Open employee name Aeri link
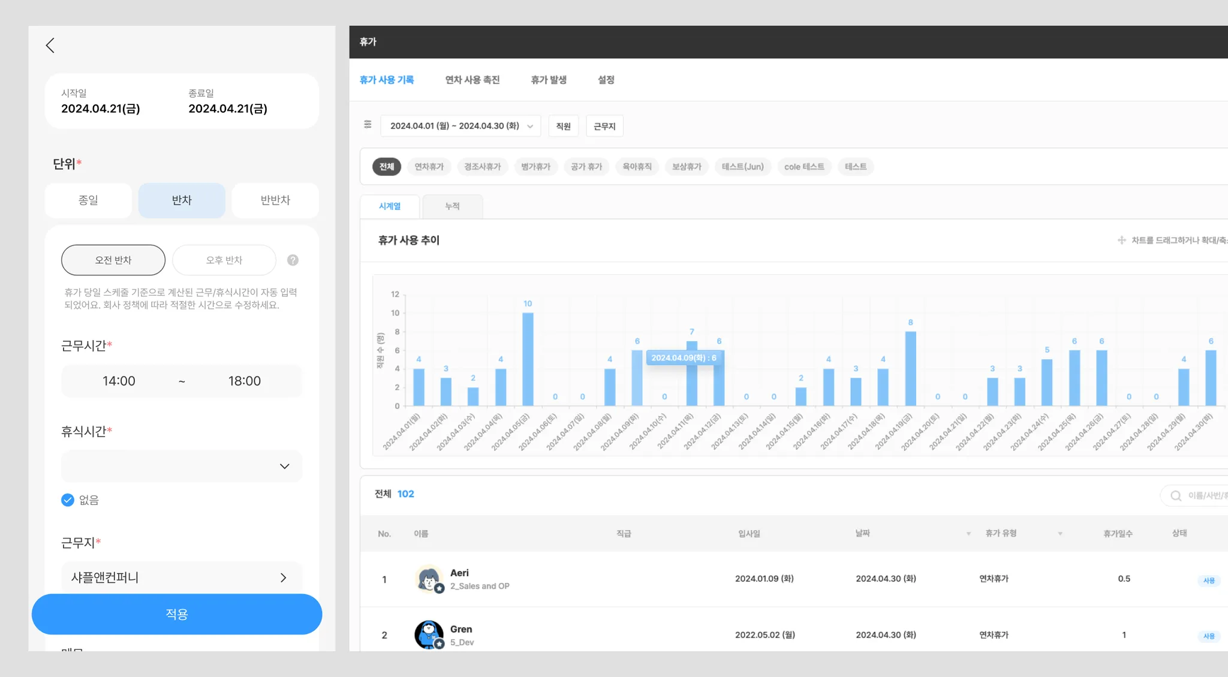The image size is (1228, 677). (x=460, y=573)
